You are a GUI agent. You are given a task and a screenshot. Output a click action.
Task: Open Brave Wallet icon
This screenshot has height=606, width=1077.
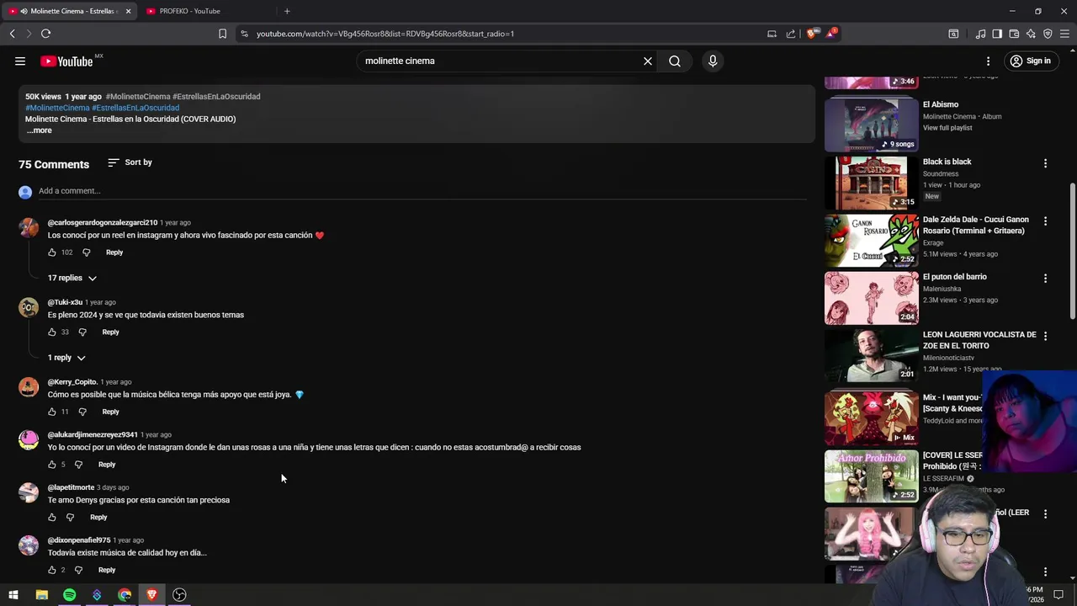(1014, 34)
